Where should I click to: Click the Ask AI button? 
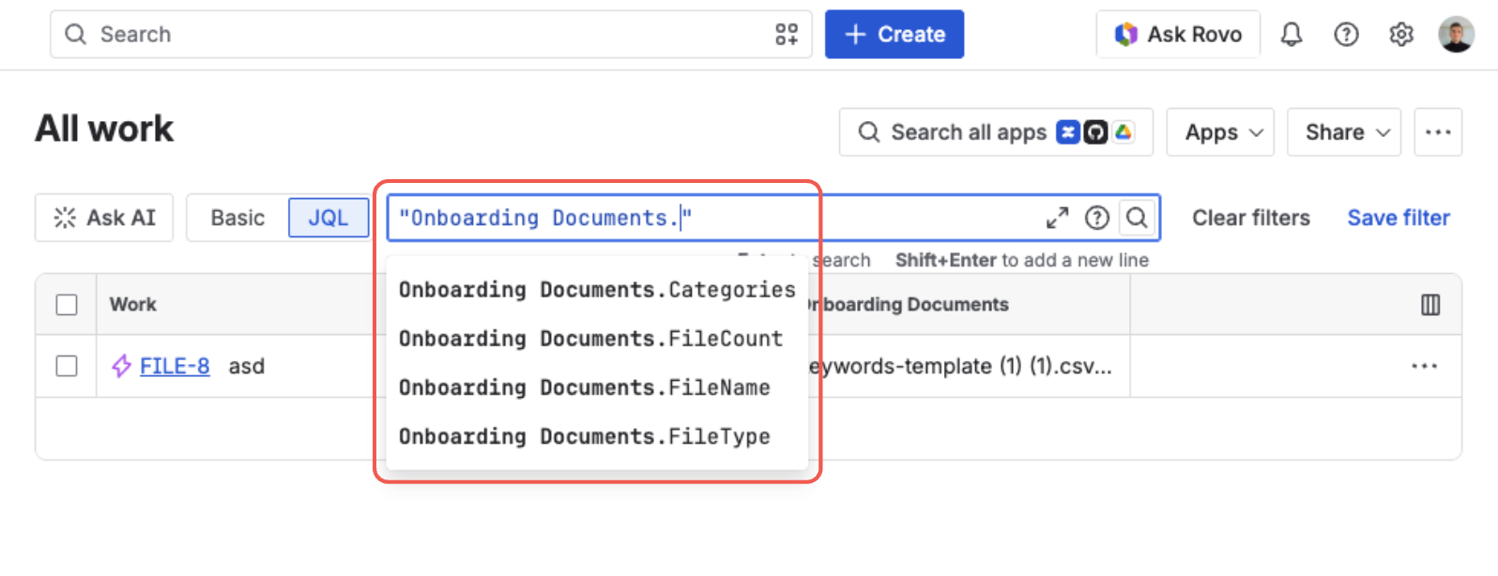(104, 218)
